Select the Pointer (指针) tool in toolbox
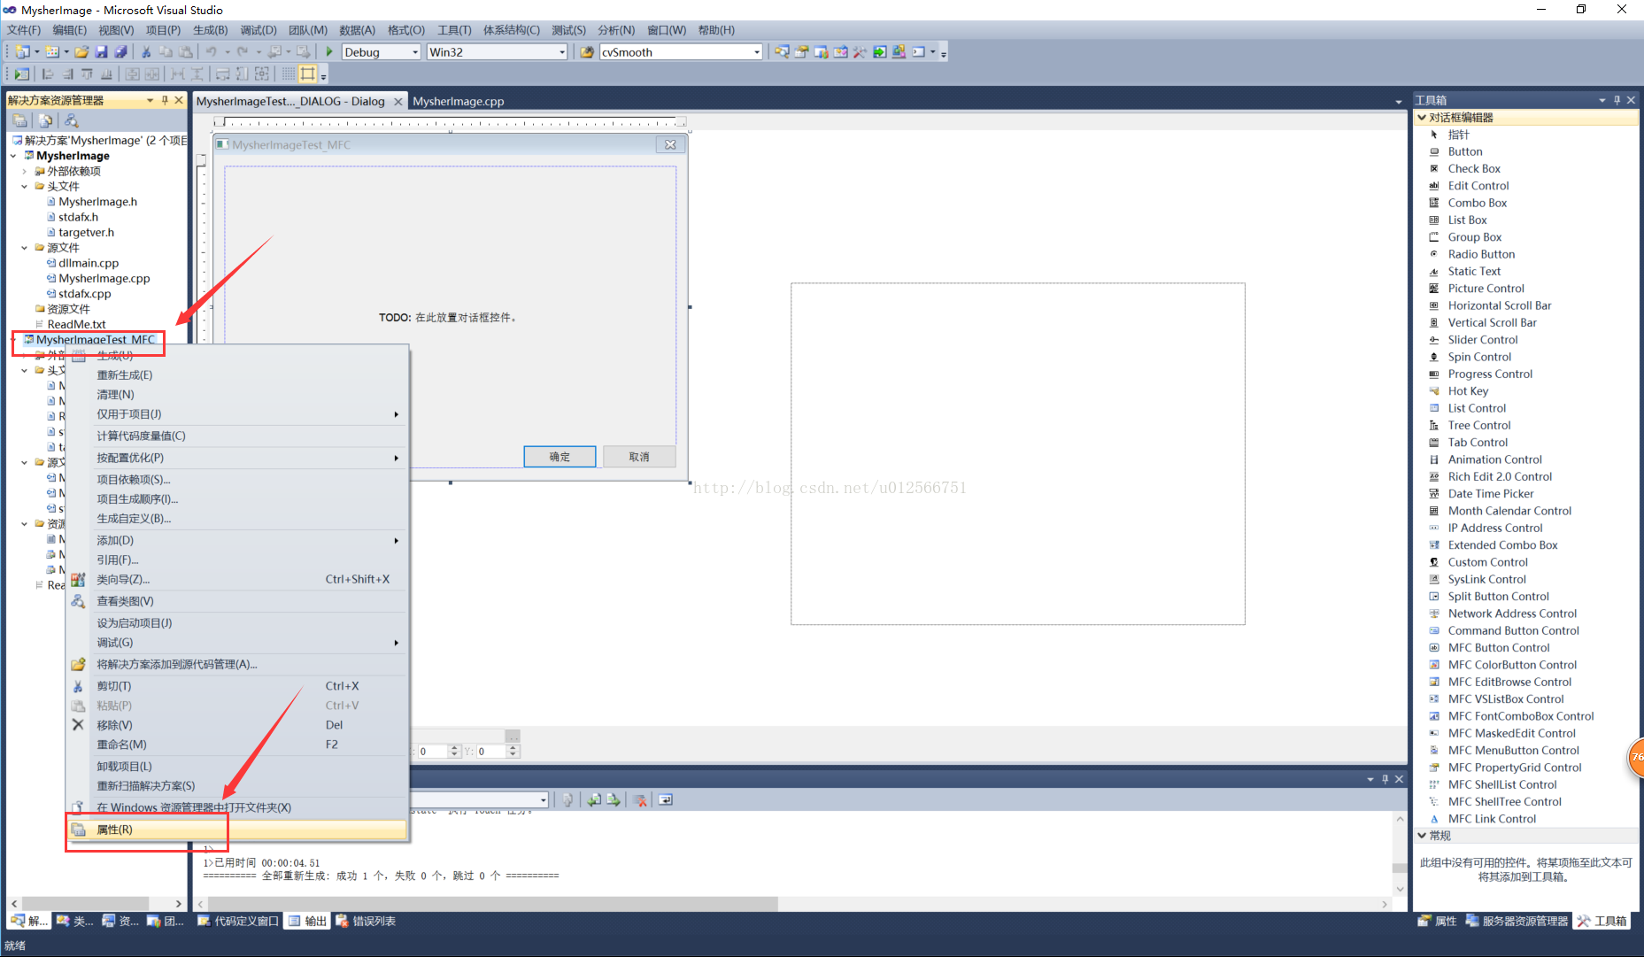Image resolution: width=1644 pixels, height=957 pixels. [x=1458, y=135]
